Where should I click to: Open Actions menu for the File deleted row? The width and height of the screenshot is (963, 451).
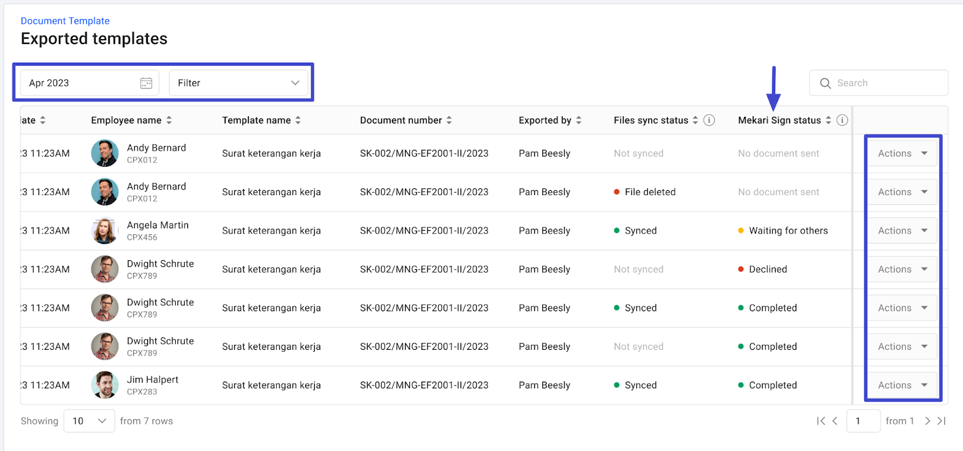(x=902, y=192)
